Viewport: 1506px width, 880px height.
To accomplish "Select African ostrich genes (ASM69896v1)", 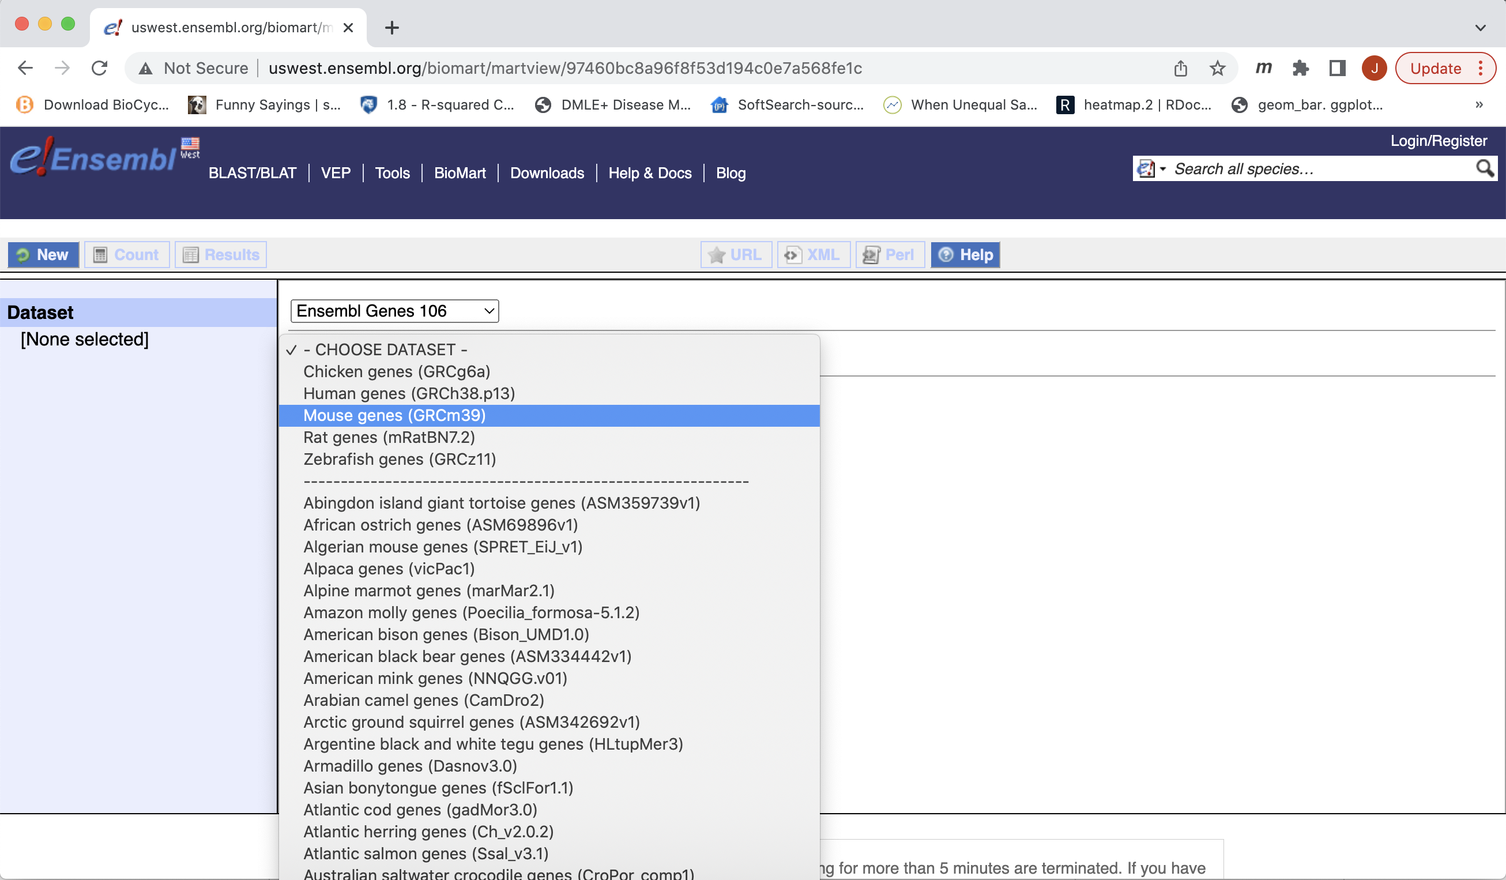I will pyautogui.click(x=549, y=525).
